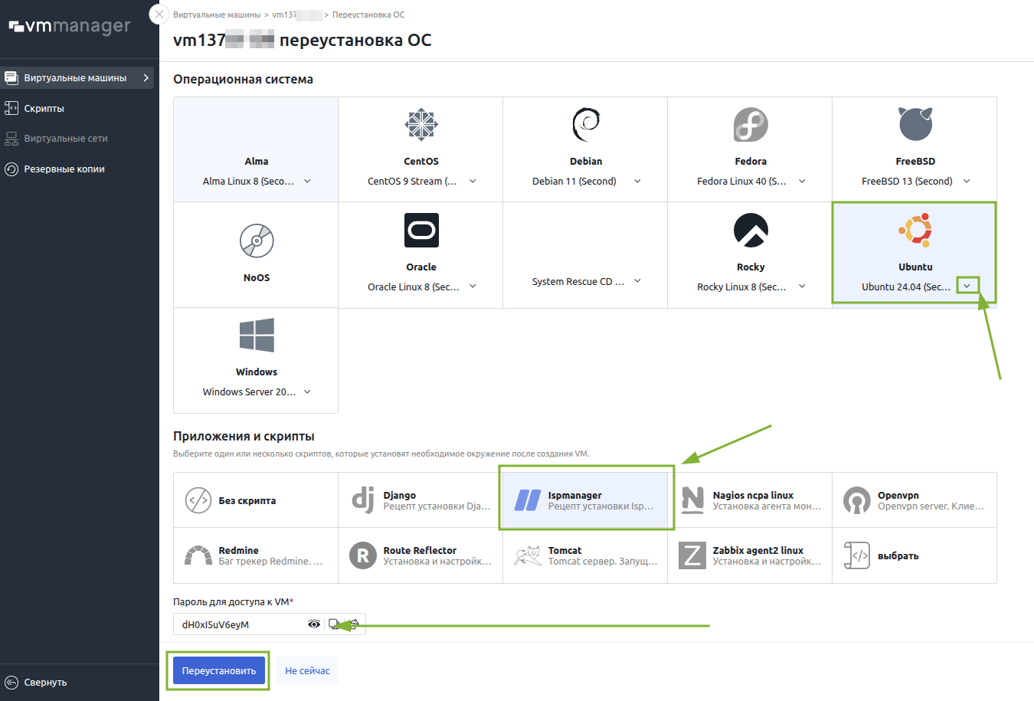
Task: Select the NoOS disc icon
Action: (x=257, y=241)
